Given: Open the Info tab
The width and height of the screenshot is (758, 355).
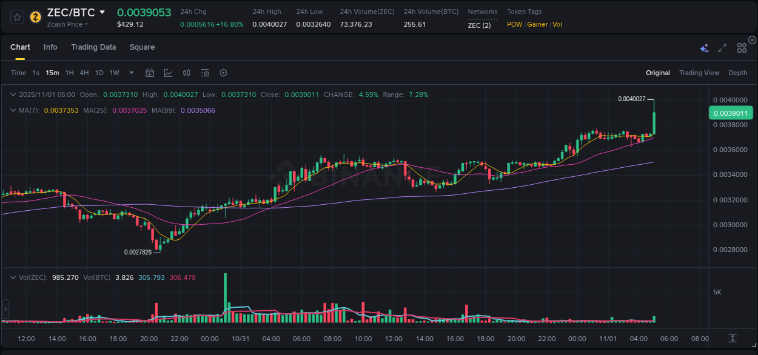Looking at the screenshot, I should [50, 47].
